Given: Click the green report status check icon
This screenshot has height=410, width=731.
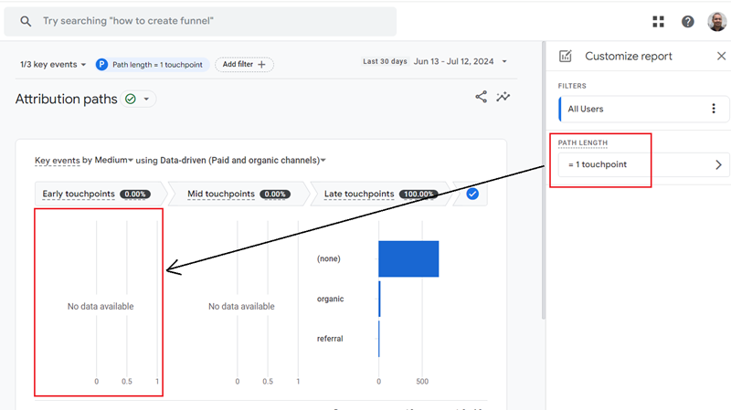Looking at the screenshot, I should pyautogui.click(x=131, y=99).
